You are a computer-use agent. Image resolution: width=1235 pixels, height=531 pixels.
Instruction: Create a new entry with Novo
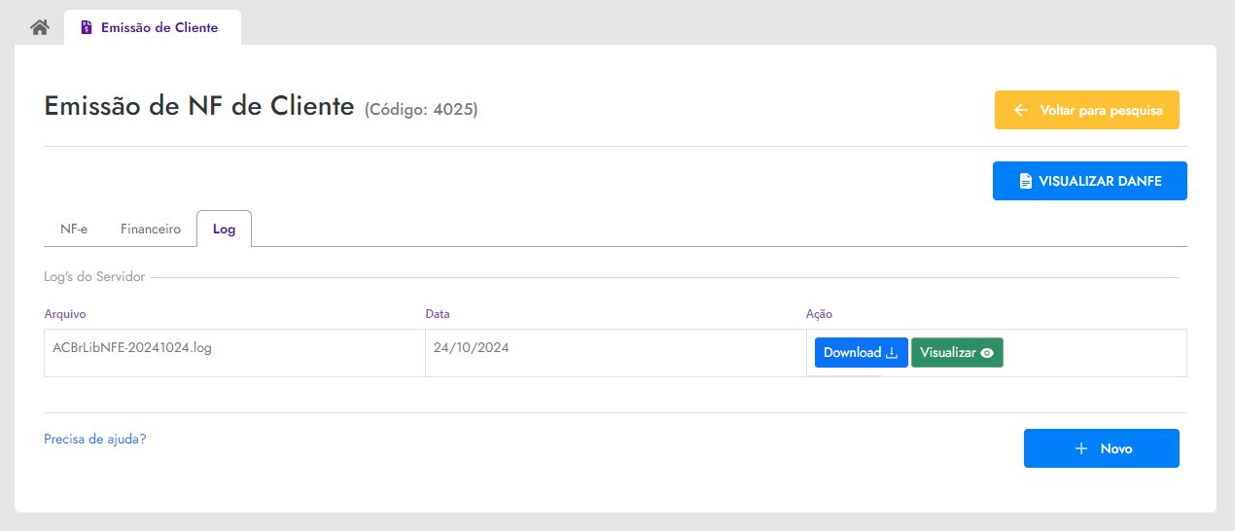[x=1102, y=448]
